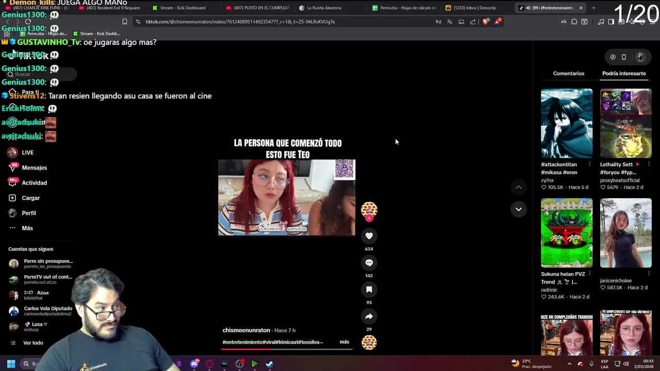Open Actividad notifications icon
This screenshot has width=660, height=371.
pyautogui.click(x=13, y=182)
